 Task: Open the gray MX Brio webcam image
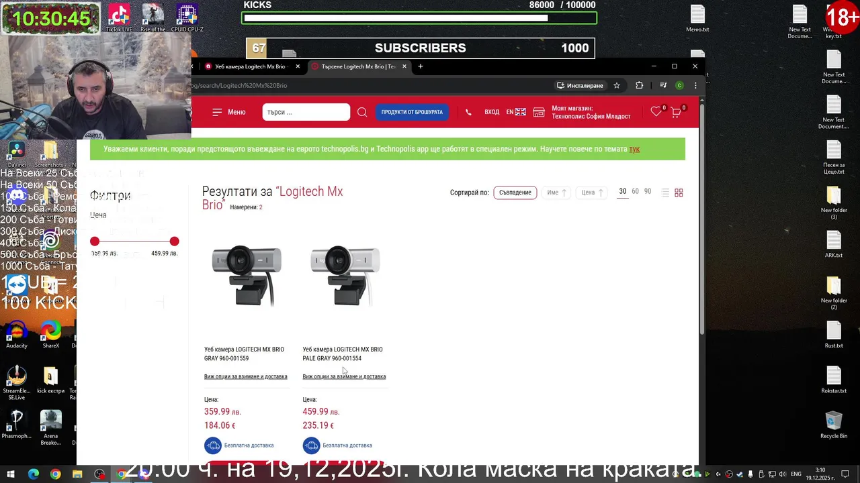pyautogui.click(x=247, y=275)
